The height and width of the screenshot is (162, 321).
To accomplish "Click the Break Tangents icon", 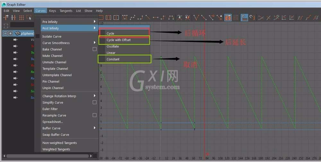I will (x=196, y=18).
